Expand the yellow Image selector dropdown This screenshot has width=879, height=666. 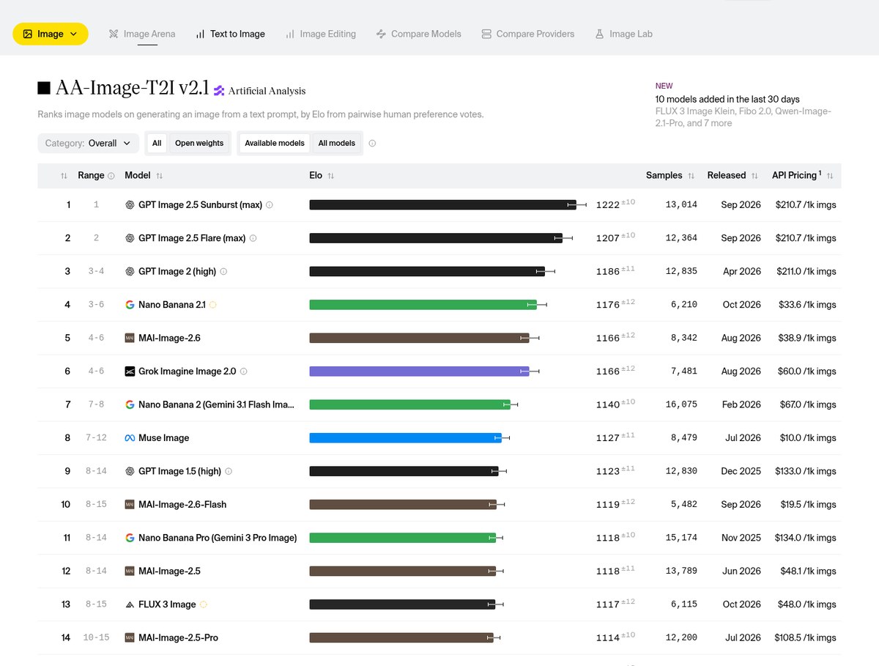(51, 34)
